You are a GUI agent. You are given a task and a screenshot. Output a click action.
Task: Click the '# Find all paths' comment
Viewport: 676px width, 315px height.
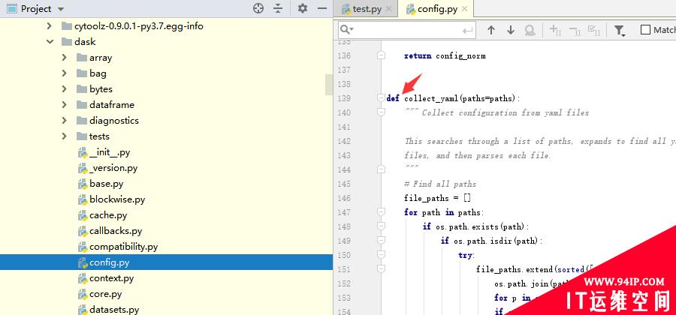tap(440, 184)
